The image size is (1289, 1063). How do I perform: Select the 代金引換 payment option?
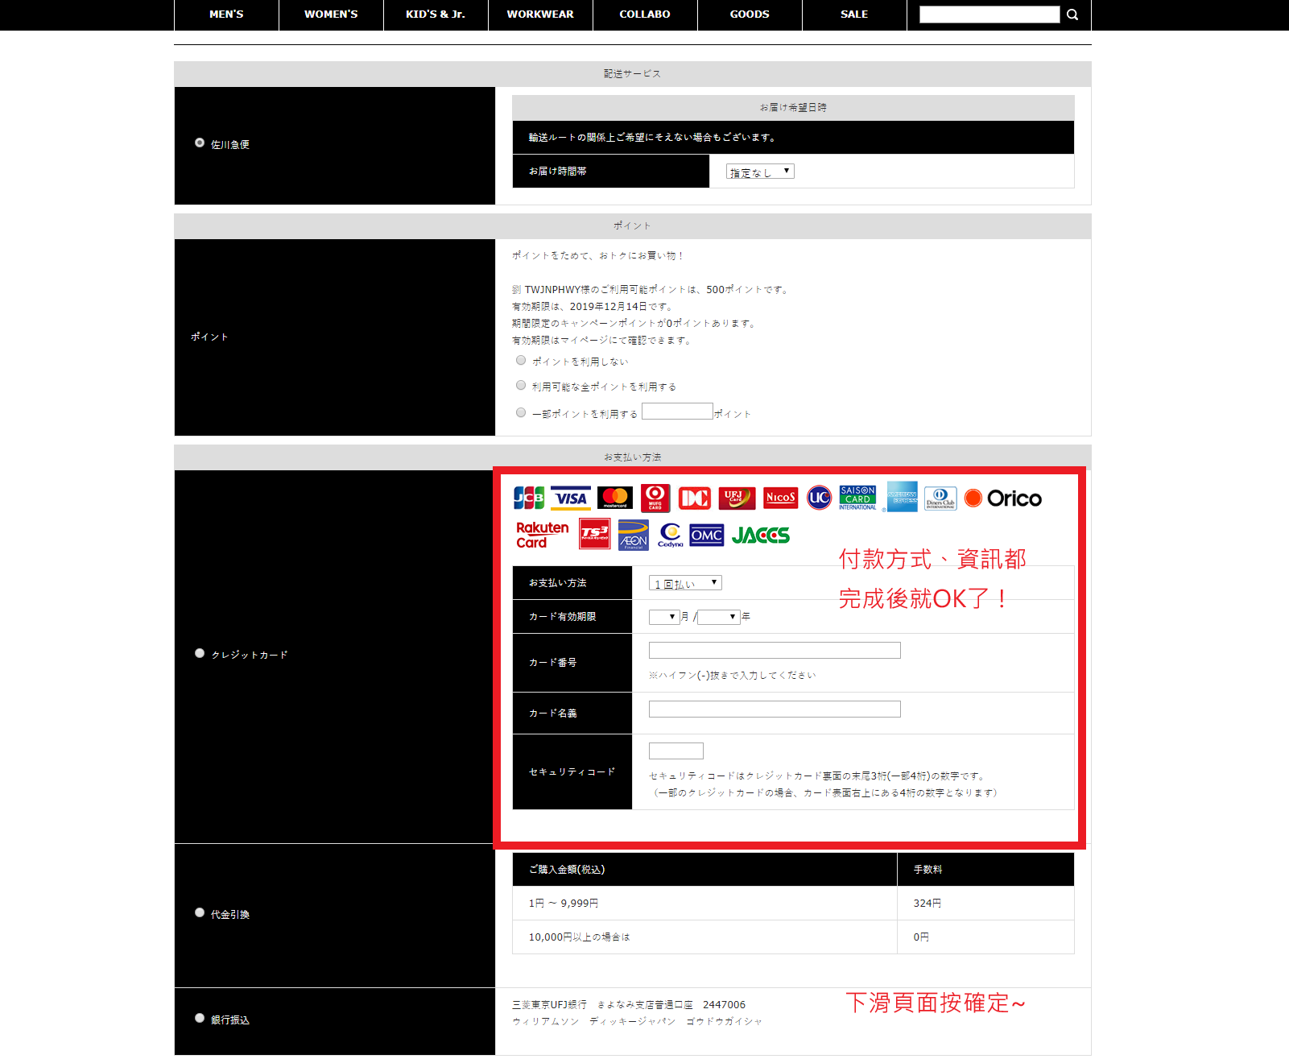point(200,913)
